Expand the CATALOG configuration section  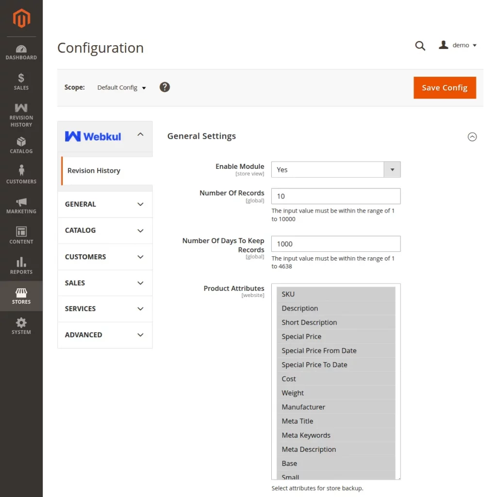(105, 231)
